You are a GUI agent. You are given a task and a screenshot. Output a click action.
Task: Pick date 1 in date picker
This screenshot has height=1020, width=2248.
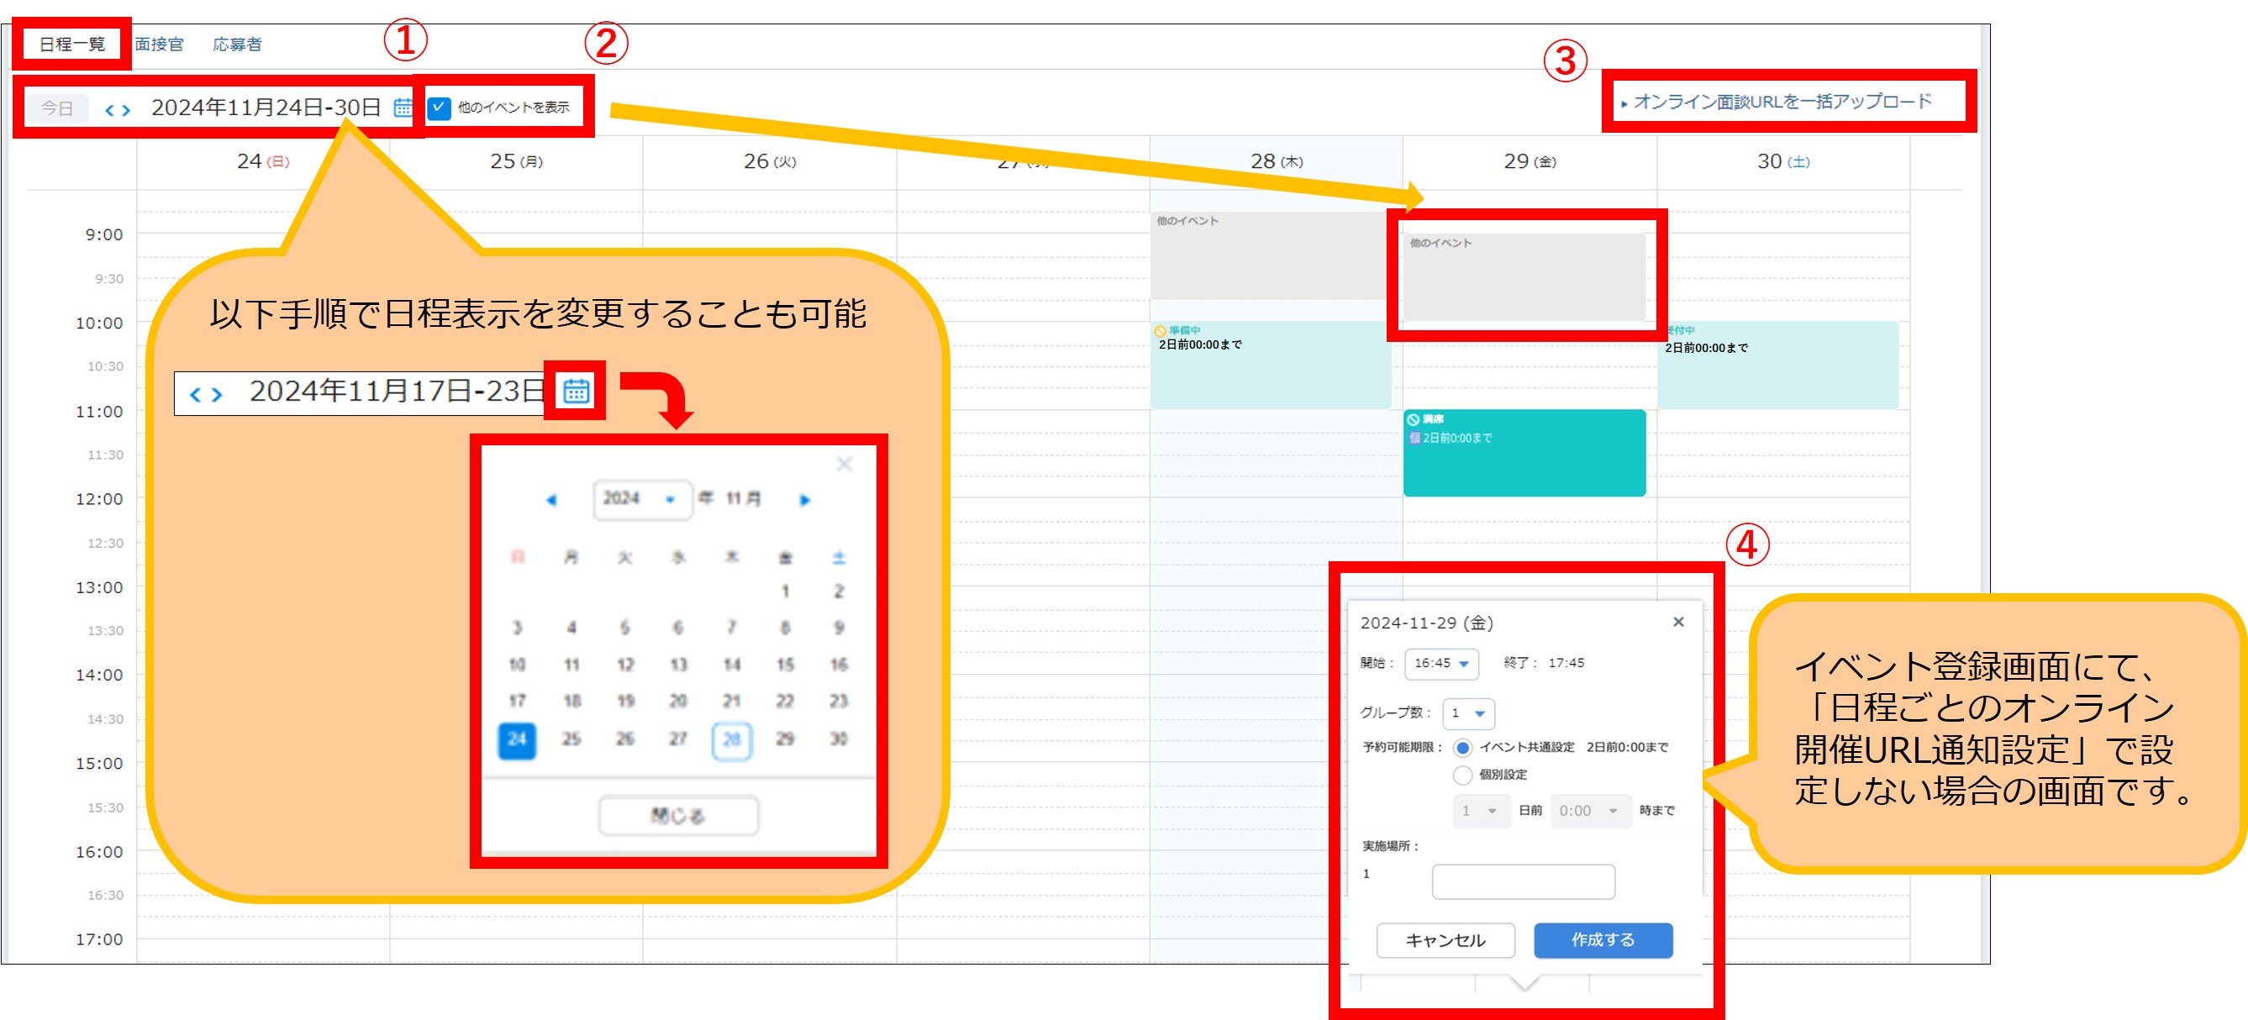coord(786,591)
